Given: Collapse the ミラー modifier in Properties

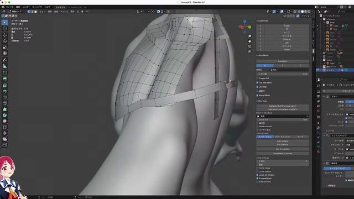Looking at the screenshot, I should [x=325, y=97].
